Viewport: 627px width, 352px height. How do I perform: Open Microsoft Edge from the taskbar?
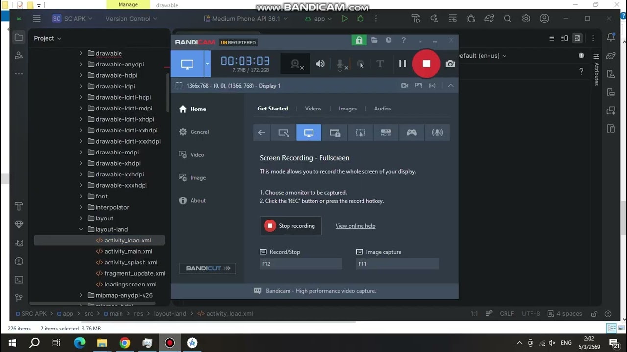pyautogui.click(x=80, y=343)
